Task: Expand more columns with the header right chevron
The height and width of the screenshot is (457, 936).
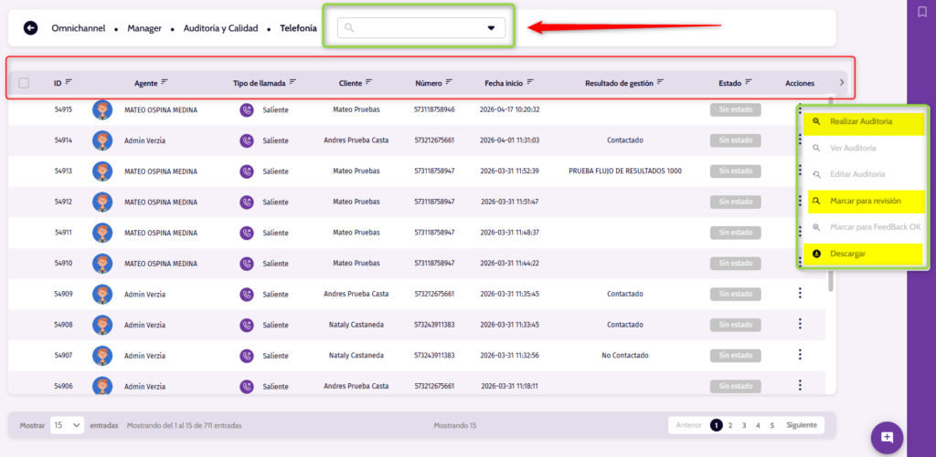Action: [x=842, y=83]
